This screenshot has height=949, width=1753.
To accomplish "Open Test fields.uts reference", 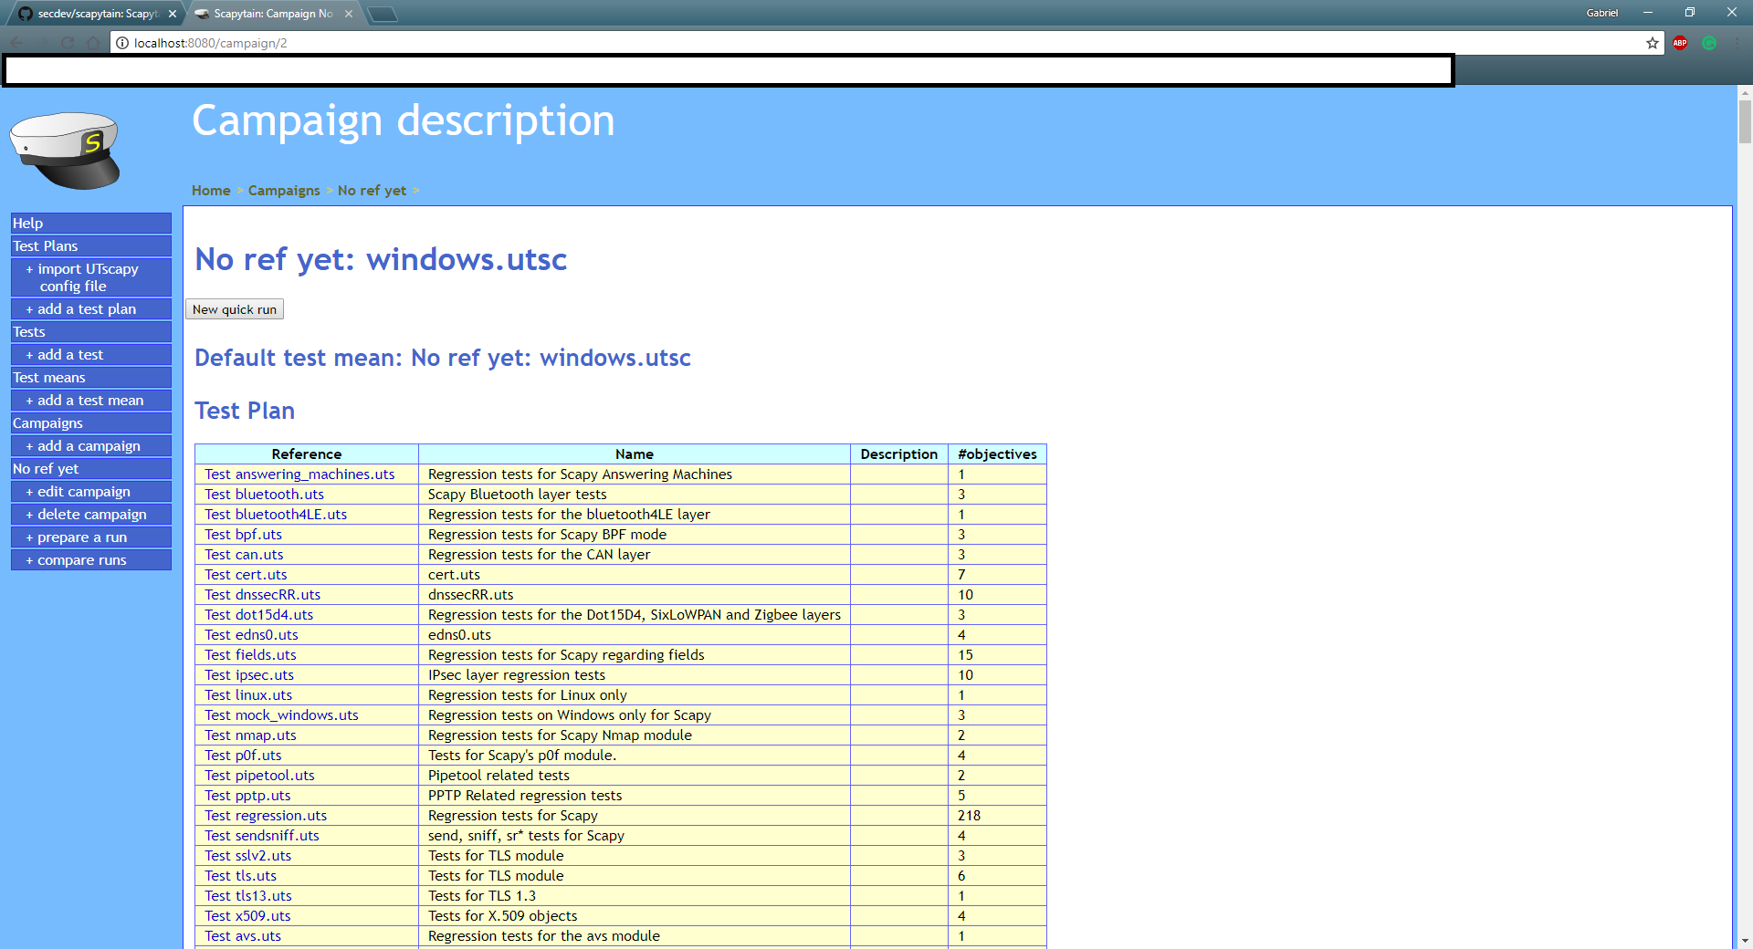I will (250, 655).
